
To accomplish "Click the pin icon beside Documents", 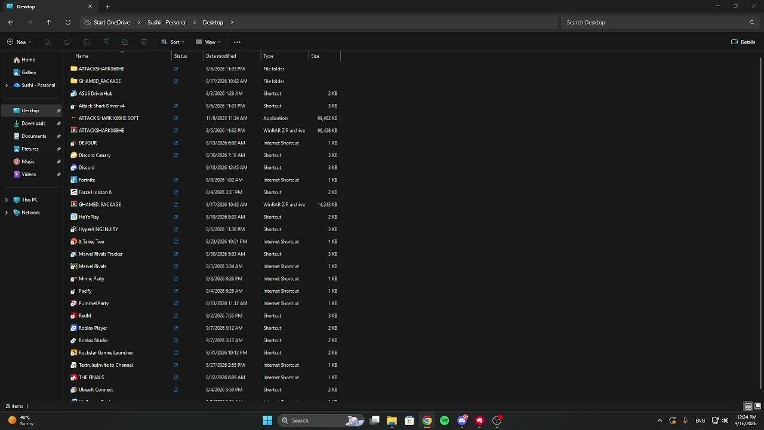I will pos(58,136).
